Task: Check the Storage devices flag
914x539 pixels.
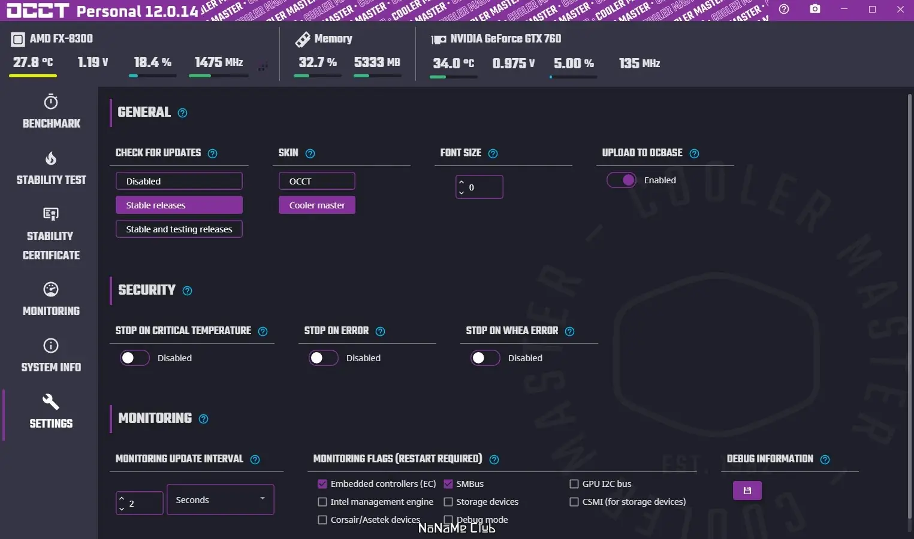Action: (448, 502)
